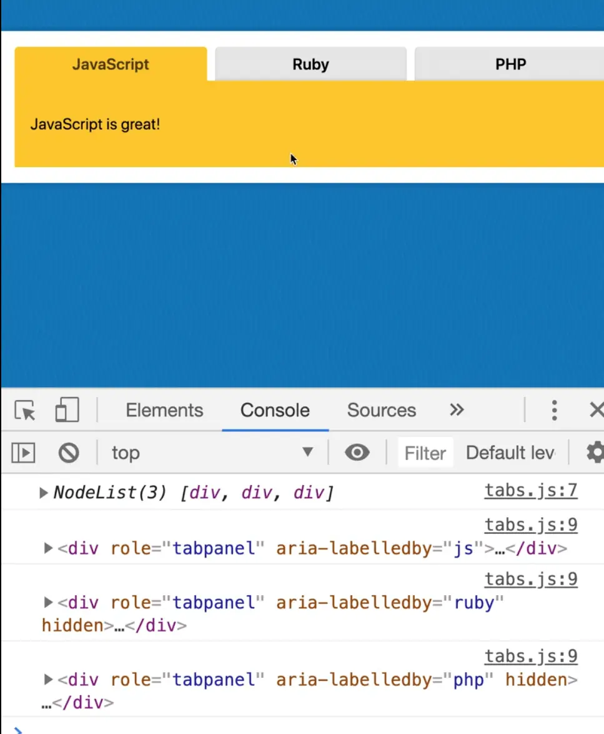Open the Default levels dropdown
Viewport: 604px width, 734px height.
[x=510, y=453]
